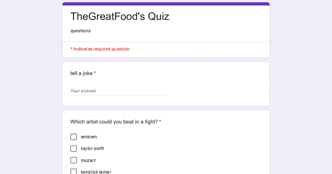Select kendrick lamar checkbox

(x=74, y=171)
